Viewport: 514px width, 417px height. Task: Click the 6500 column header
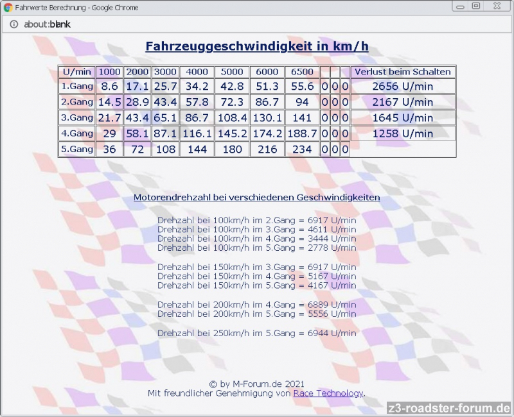coord(302,72)
